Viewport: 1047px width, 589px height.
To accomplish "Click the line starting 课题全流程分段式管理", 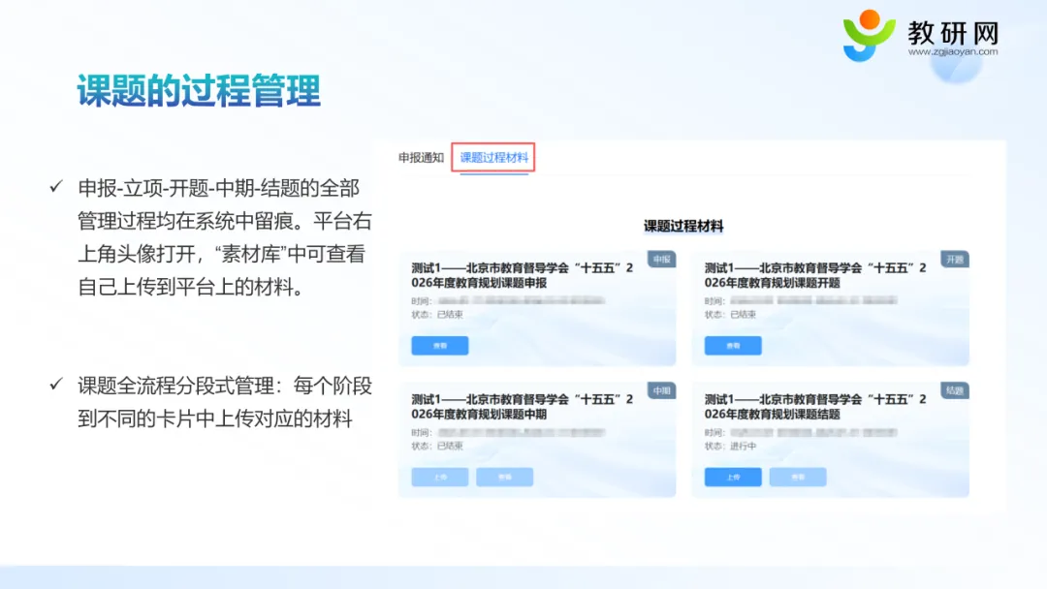I will click(x=224, y=386).
